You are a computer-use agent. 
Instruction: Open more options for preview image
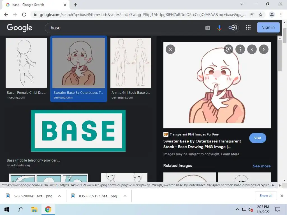pos(240,49)
